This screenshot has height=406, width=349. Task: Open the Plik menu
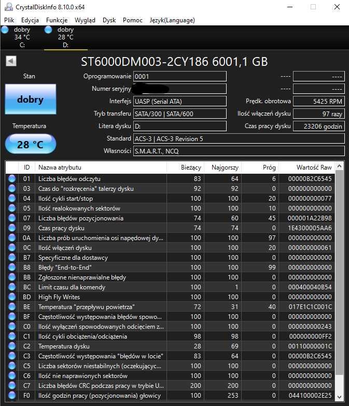point(9,20)
